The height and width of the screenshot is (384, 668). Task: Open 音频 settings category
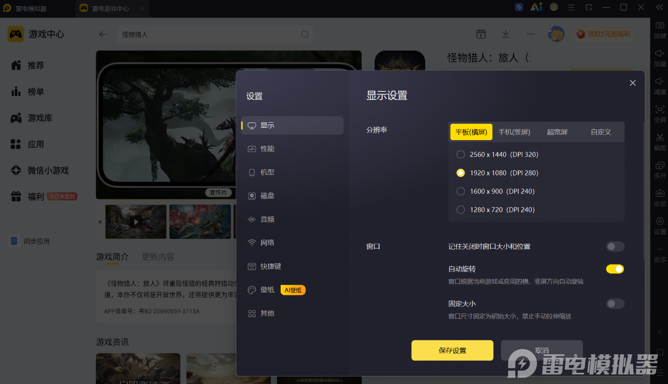click(293, 219)
